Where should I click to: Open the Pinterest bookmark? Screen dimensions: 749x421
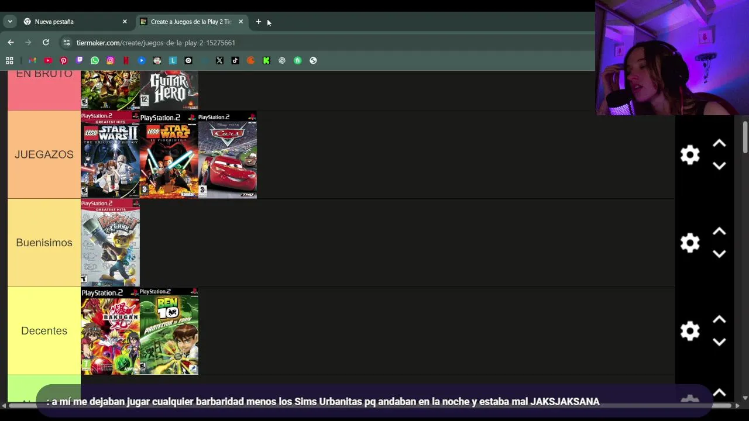[x=64, y=60]
